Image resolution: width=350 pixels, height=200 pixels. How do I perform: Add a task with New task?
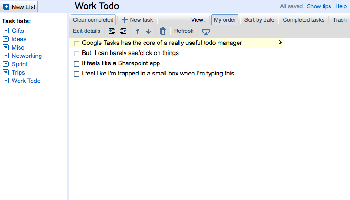click(137, 20)
